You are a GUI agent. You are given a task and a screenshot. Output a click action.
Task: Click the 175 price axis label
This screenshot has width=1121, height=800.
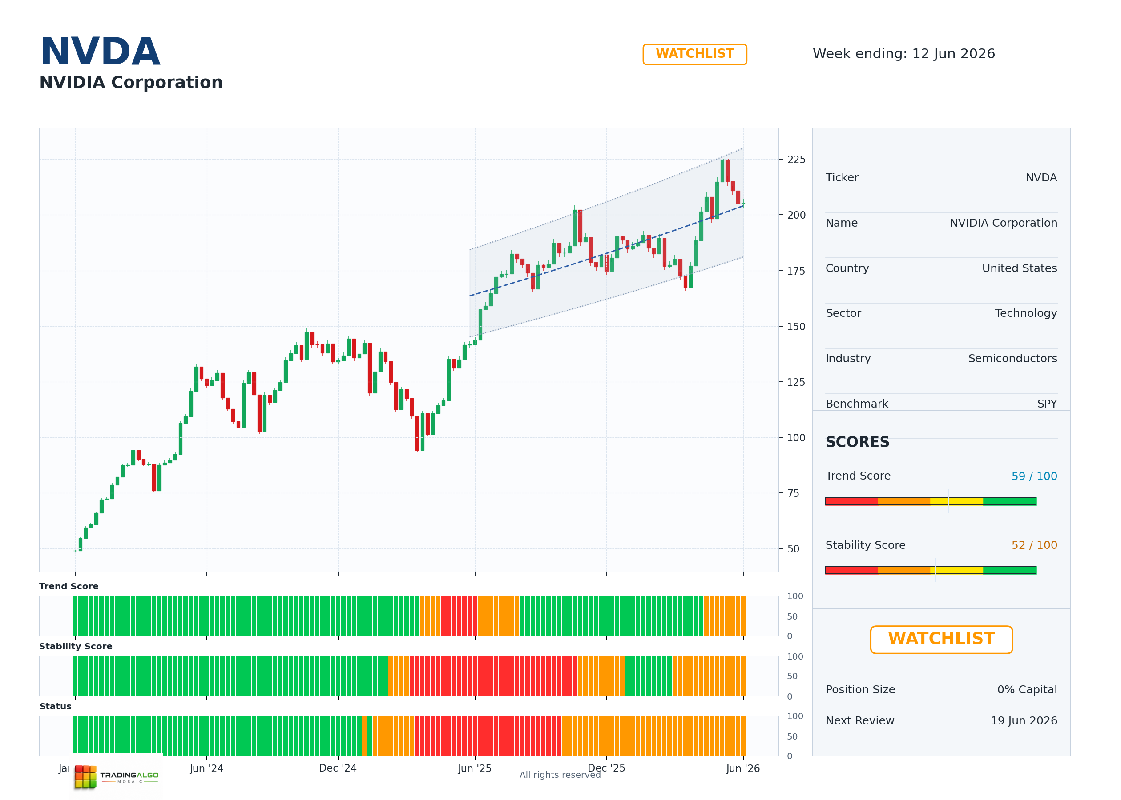click(x=796, y=271)
